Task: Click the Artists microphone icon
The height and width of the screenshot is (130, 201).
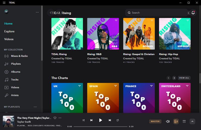Action: (x=7, y=95)
